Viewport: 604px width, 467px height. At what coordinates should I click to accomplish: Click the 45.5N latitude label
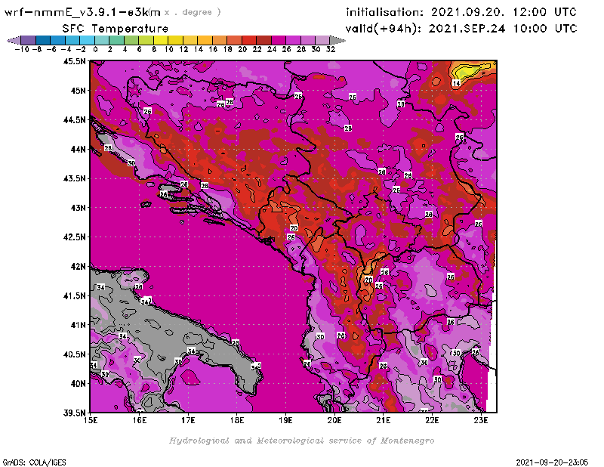(73, 61)
